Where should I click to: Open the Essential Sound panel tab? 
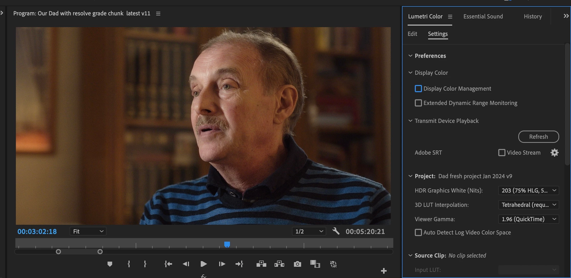(x=483, y=16)
